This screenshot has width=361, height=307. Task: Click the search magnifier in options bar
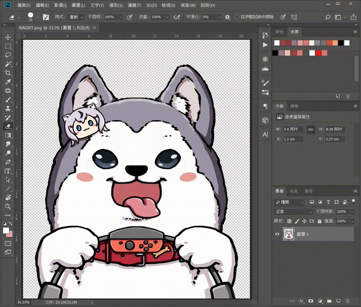(x=328, y=17)
